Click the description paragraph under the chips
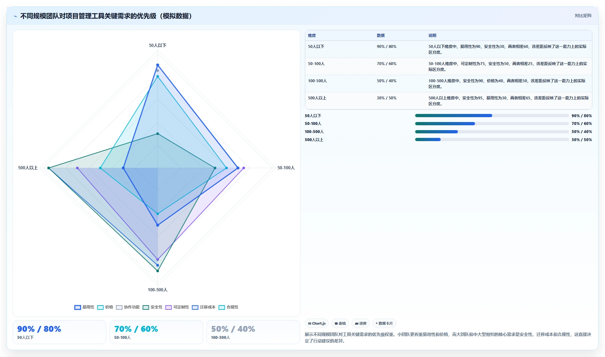605x357 pixels. 448,338
